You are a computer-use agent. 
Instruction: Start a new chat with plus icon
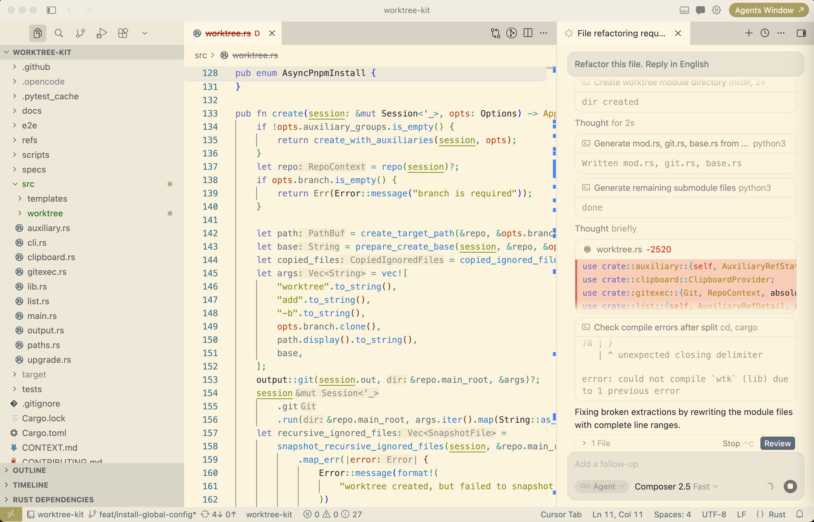point(749,33)
